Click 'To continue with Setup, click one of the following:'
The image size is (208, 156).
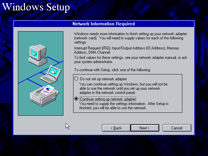112,70
